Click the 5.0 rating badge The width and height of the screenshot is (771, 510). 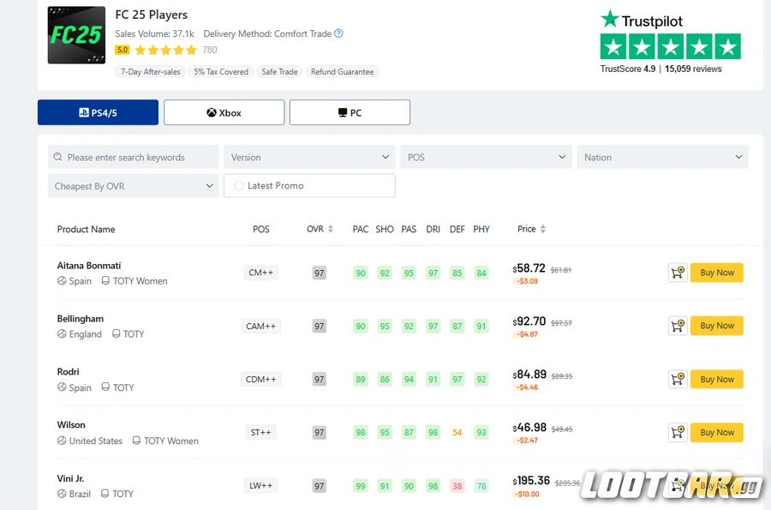(x=123, y=50)
